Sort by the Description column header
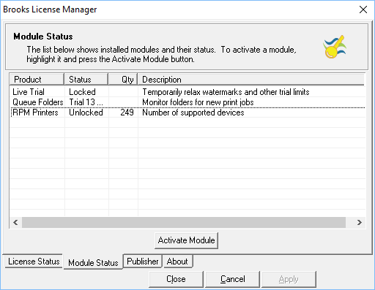This screenshot has width=375, height=290. pyautogui.click(x=251, y=80)
